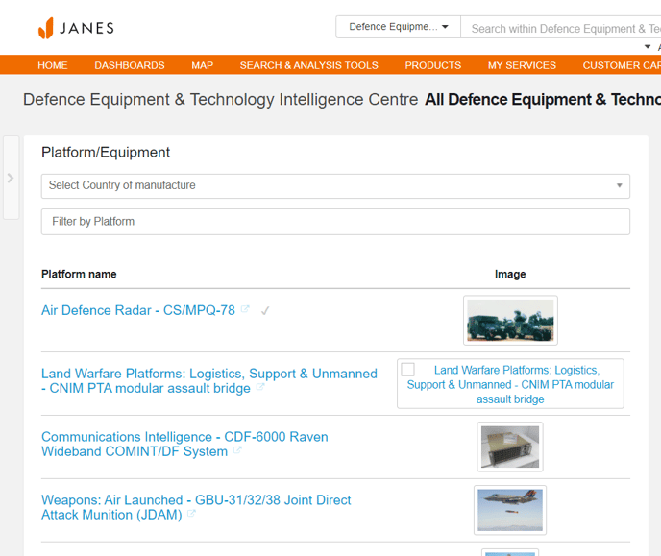Click the Platform name column header
This screenshot has height=556, width=661.
point(79,275)
